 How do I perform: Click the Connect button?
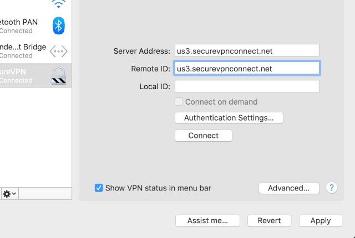click(204, 136)
